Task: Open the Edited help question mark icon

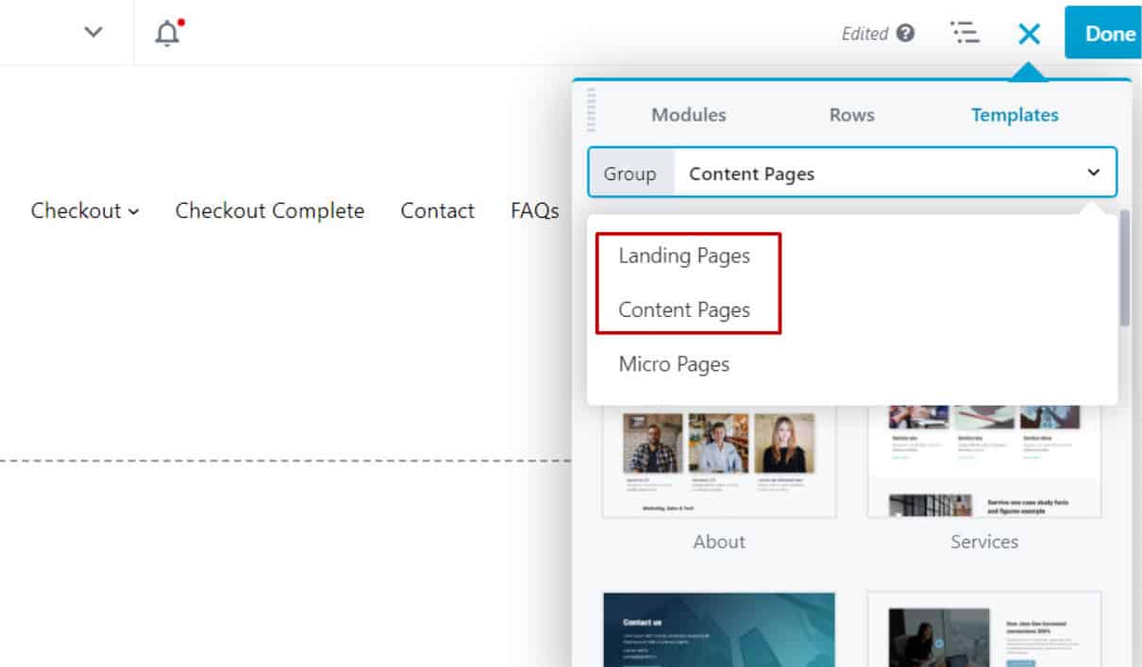Action: click(x=905, y=34)
